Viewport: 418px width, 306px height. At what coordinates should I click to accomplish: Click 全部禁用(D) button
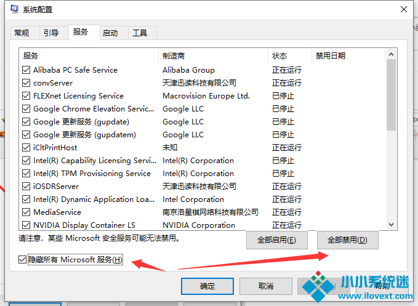[x=347, y=240]
